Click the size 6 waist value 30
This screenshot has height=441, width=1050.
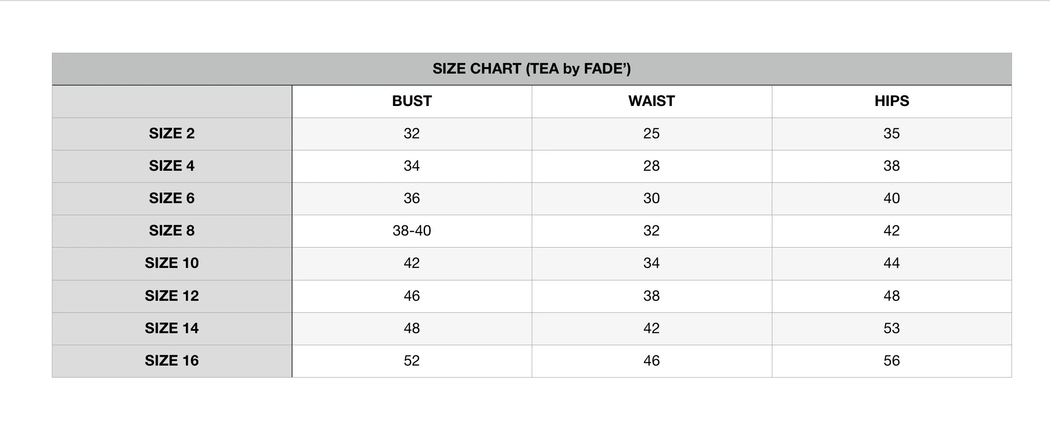652,199
